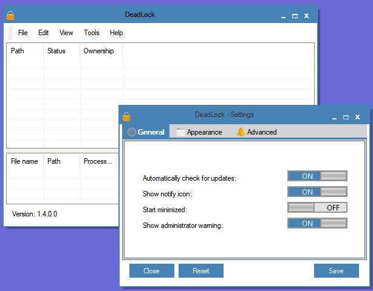This screenshot has width=373, height=291.
Task: Select the General settings tab
Action: [146, 132]
